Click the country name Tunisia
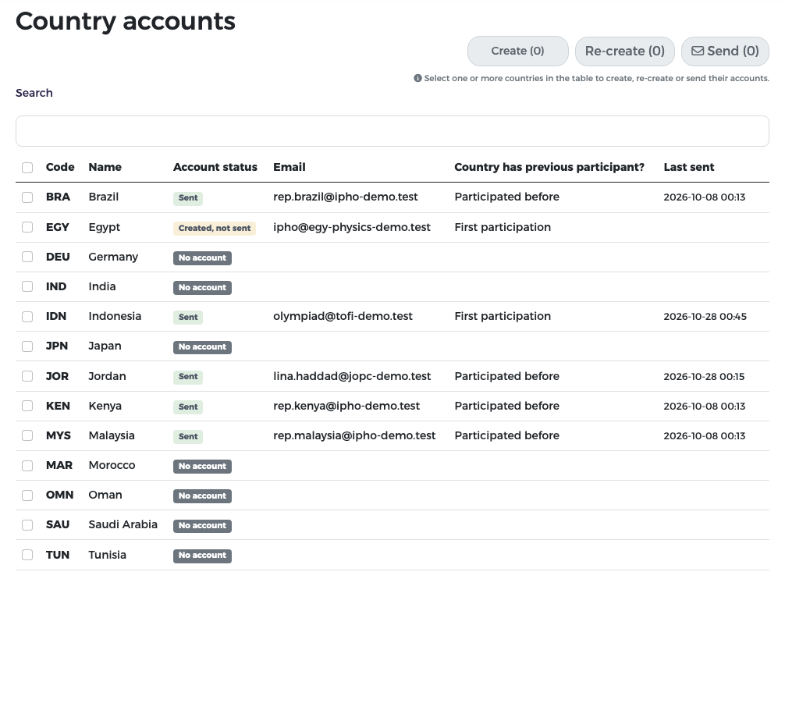Viewport: 785px width, 728px height. point(107,555)
